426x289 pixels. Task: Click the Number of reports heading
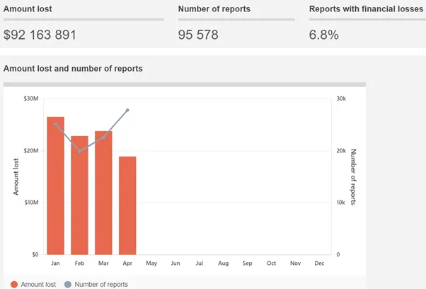[214, 9]
